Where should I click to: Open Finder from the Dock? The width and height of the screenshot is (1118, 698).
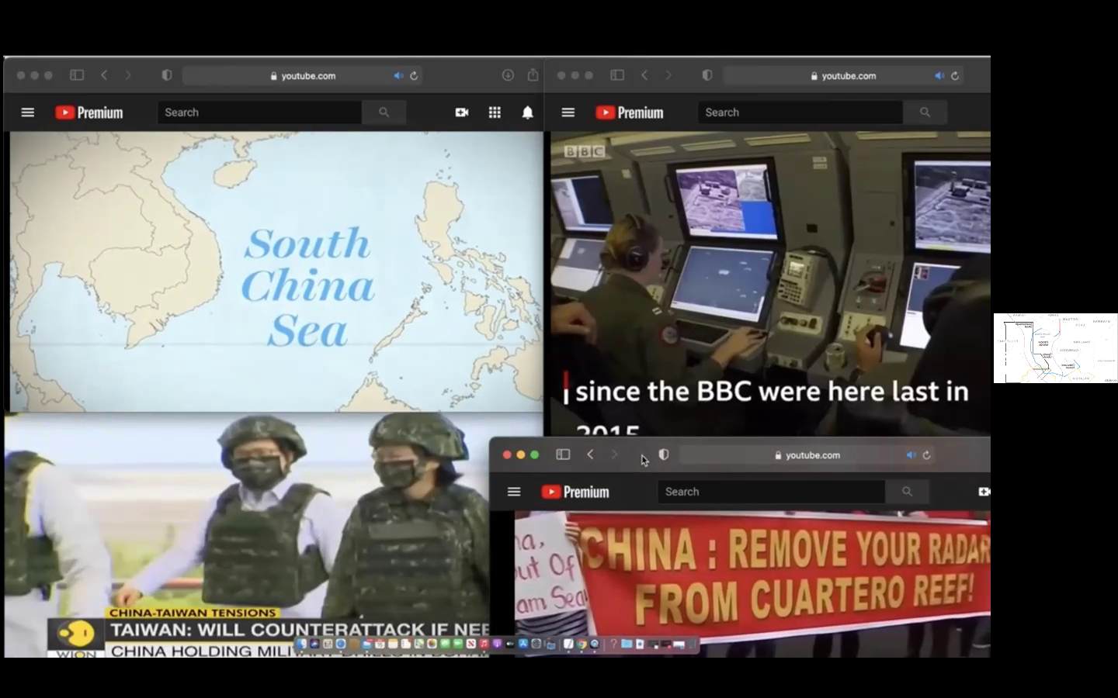[301, 644]
